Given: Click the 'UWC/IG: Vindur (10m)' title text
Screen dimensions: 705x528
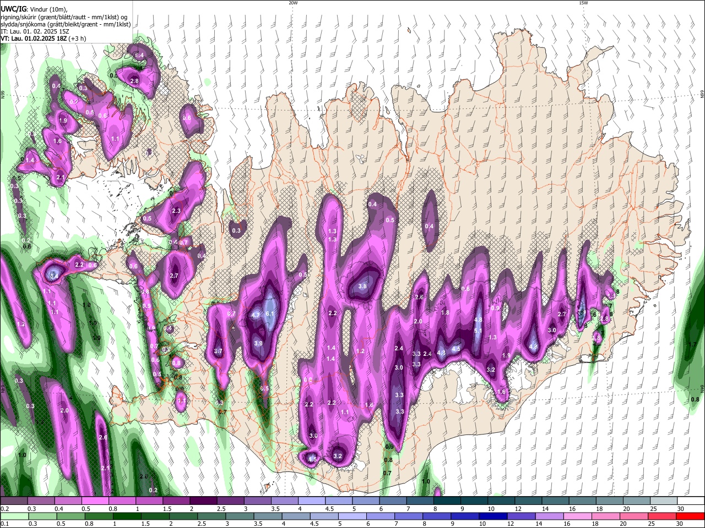Looking at the screenshot, I should click(34, 9).
